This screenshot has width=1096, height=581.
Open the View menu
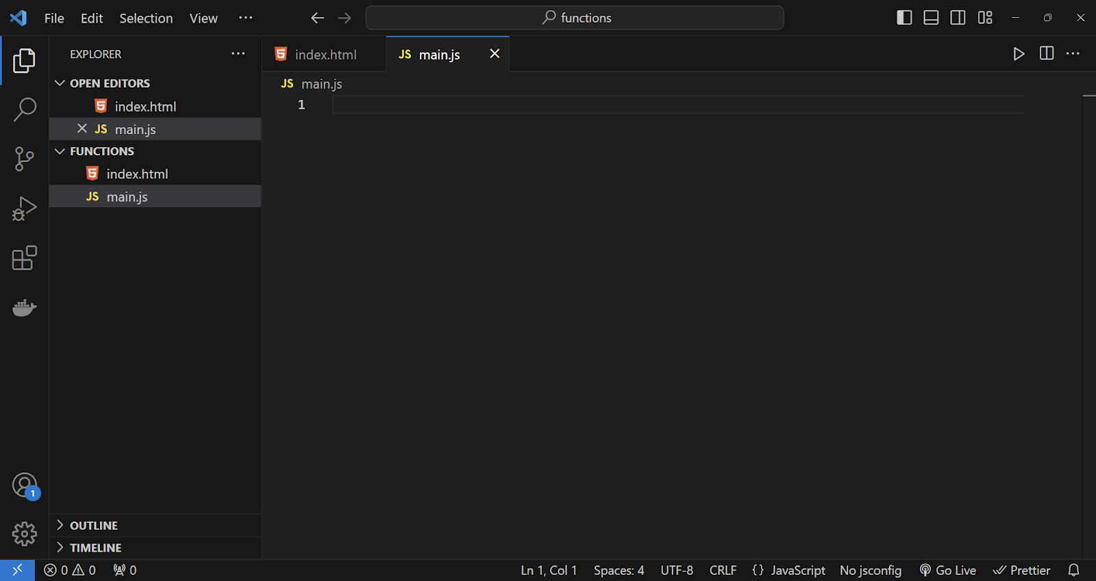click(x=203, y=18)
